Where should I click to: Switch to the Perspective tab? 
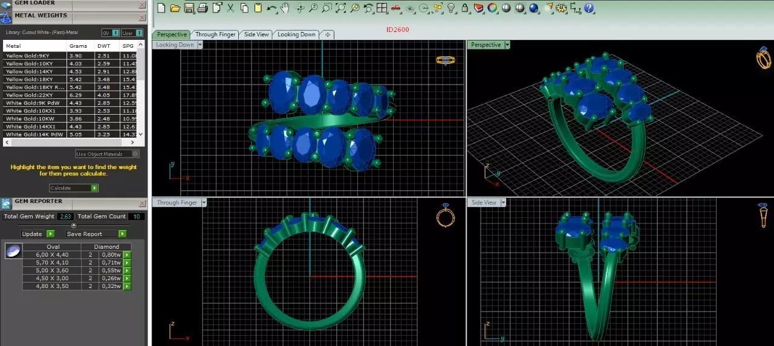172,34
